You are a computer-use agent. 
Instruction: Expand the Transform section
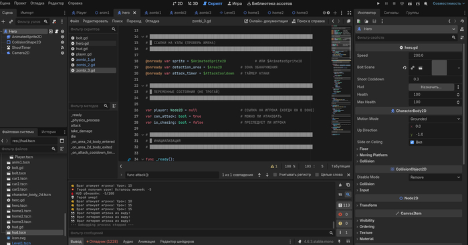click(368, 206)
